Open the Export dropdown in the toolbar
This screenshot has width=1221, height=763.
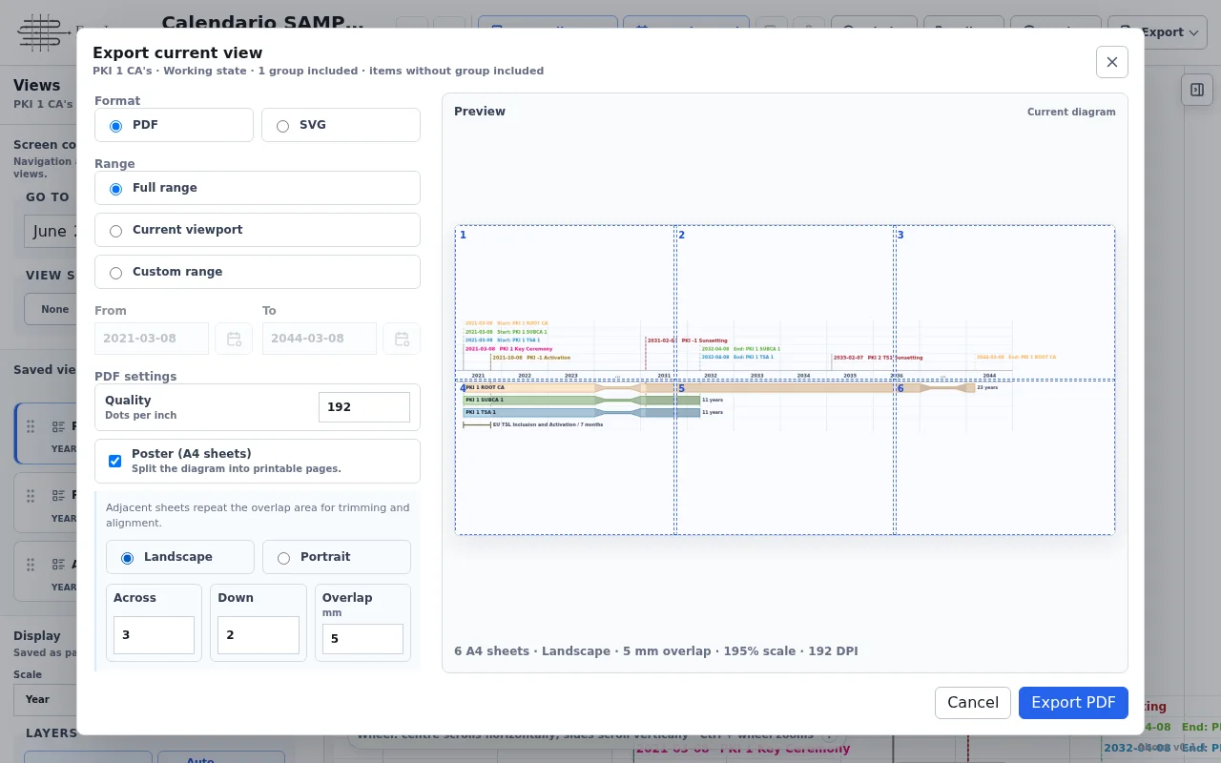click(x=1160, y=32)
